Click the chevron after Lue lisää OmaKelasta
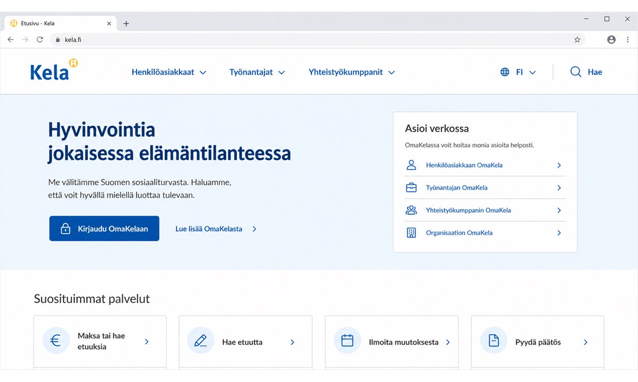 254,229
